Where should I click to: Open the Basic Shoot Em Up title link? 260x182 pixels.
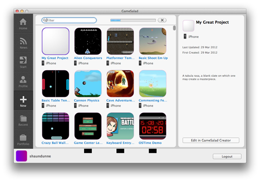point(153,58)
